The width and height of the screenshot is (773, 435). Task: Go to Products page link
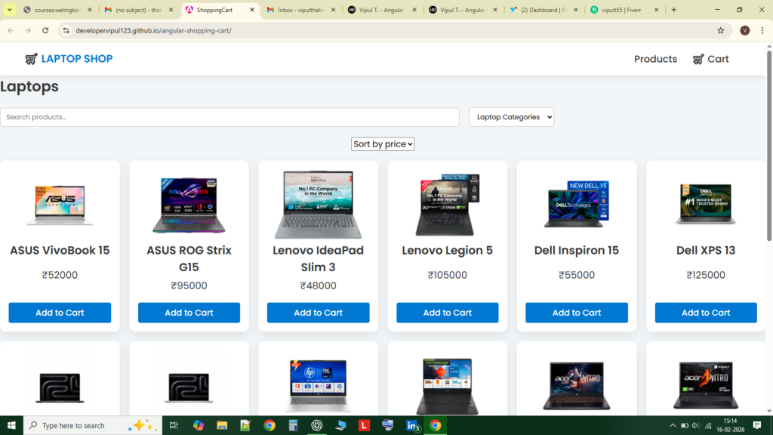pos(655,59)
